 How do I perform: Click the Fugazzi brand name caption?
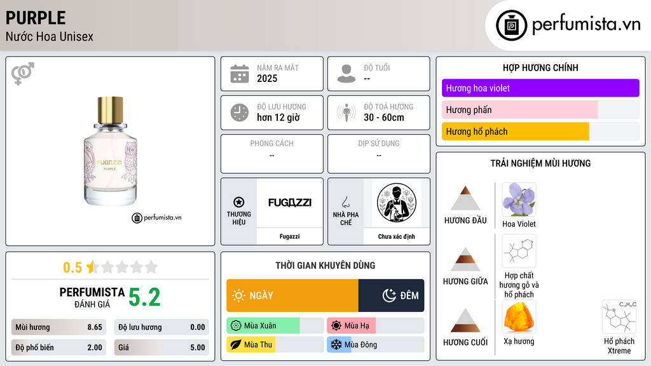(x=289, y=236)
